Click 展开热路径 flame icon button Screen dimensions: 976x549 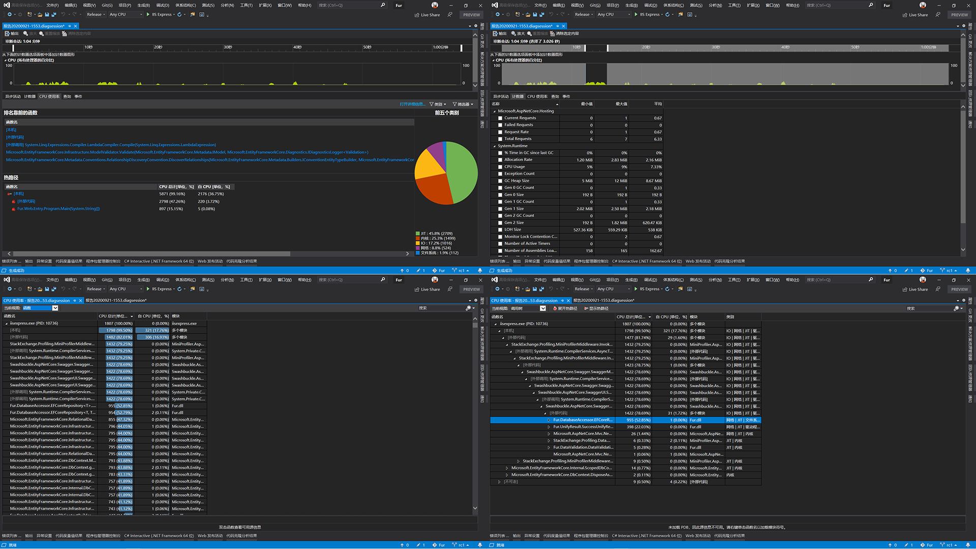click(555, 309)
